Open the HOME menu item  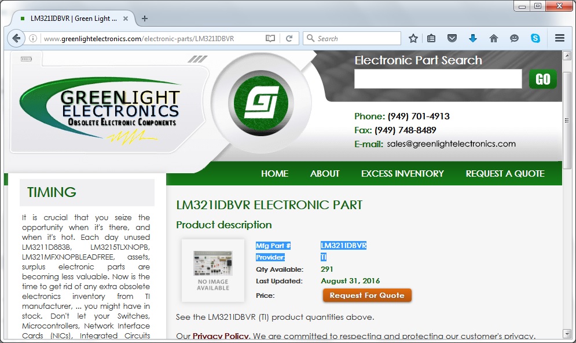click(x=274, y=173)
